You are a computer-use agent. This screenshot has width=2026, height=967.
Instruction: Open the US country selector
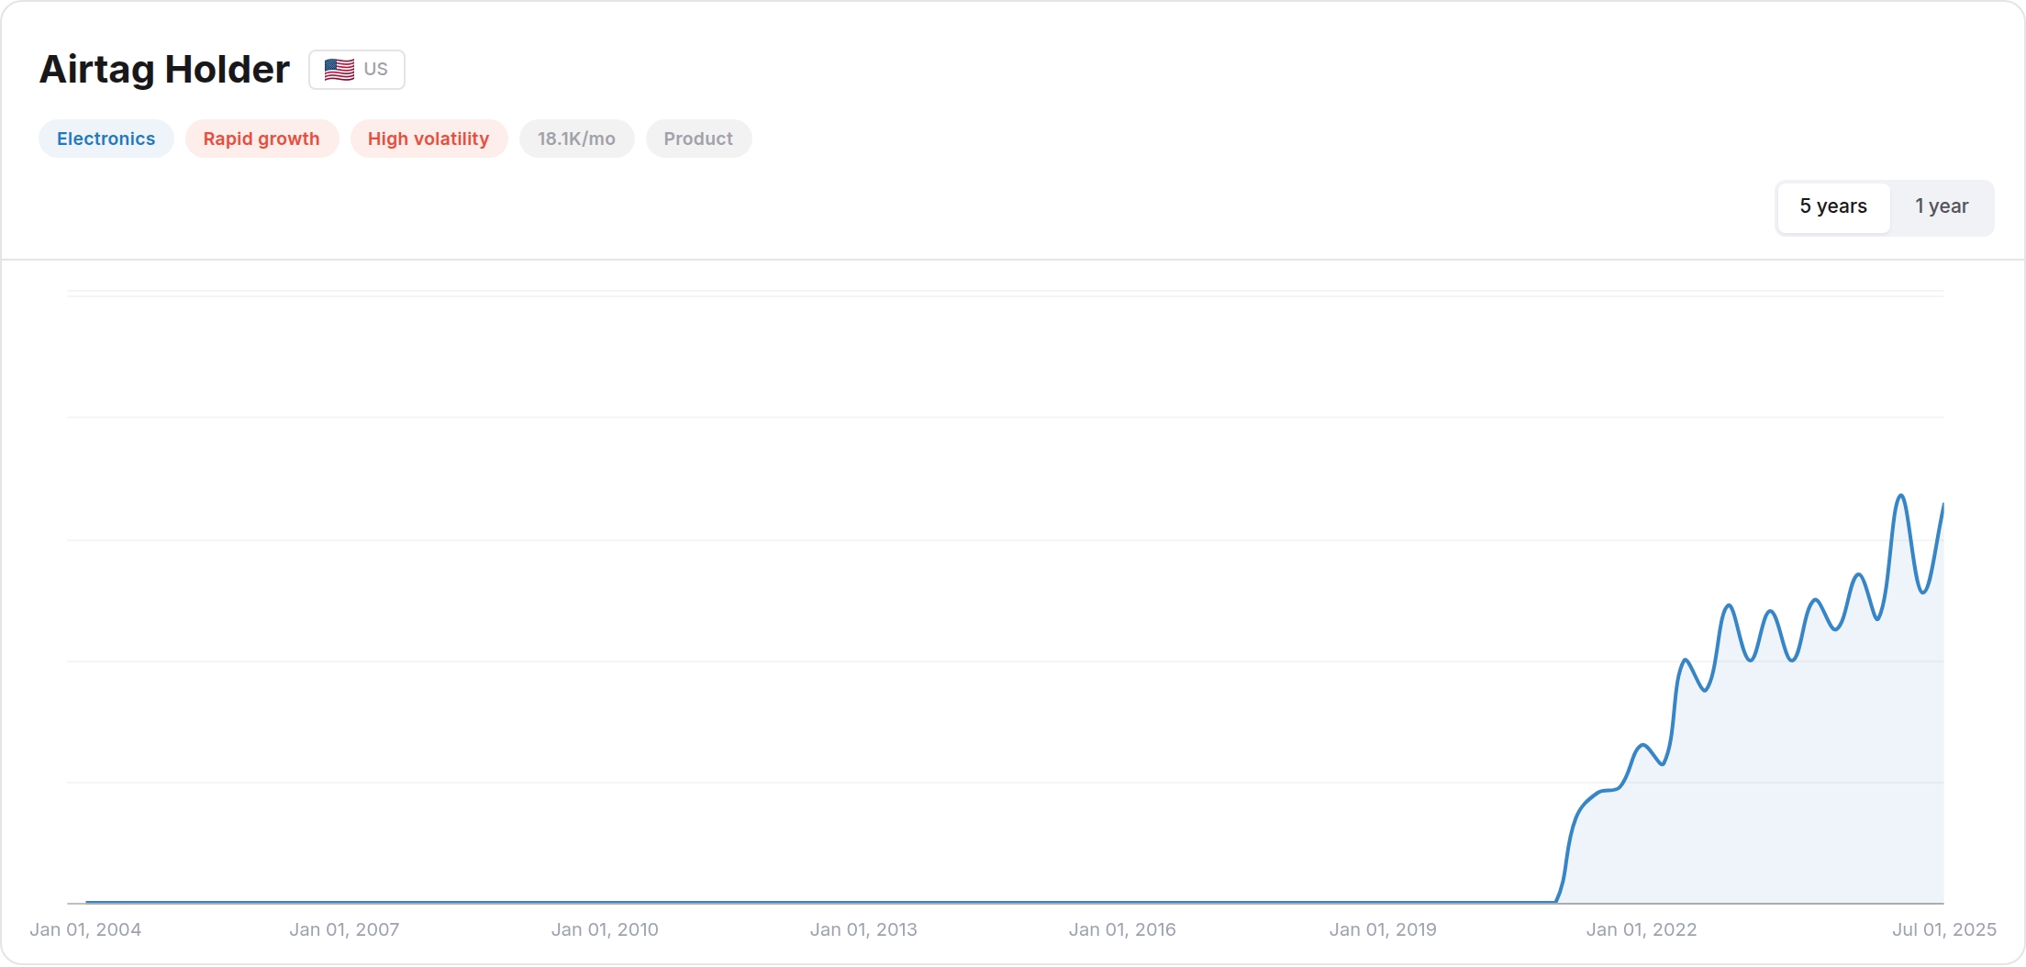pos(357,70)
